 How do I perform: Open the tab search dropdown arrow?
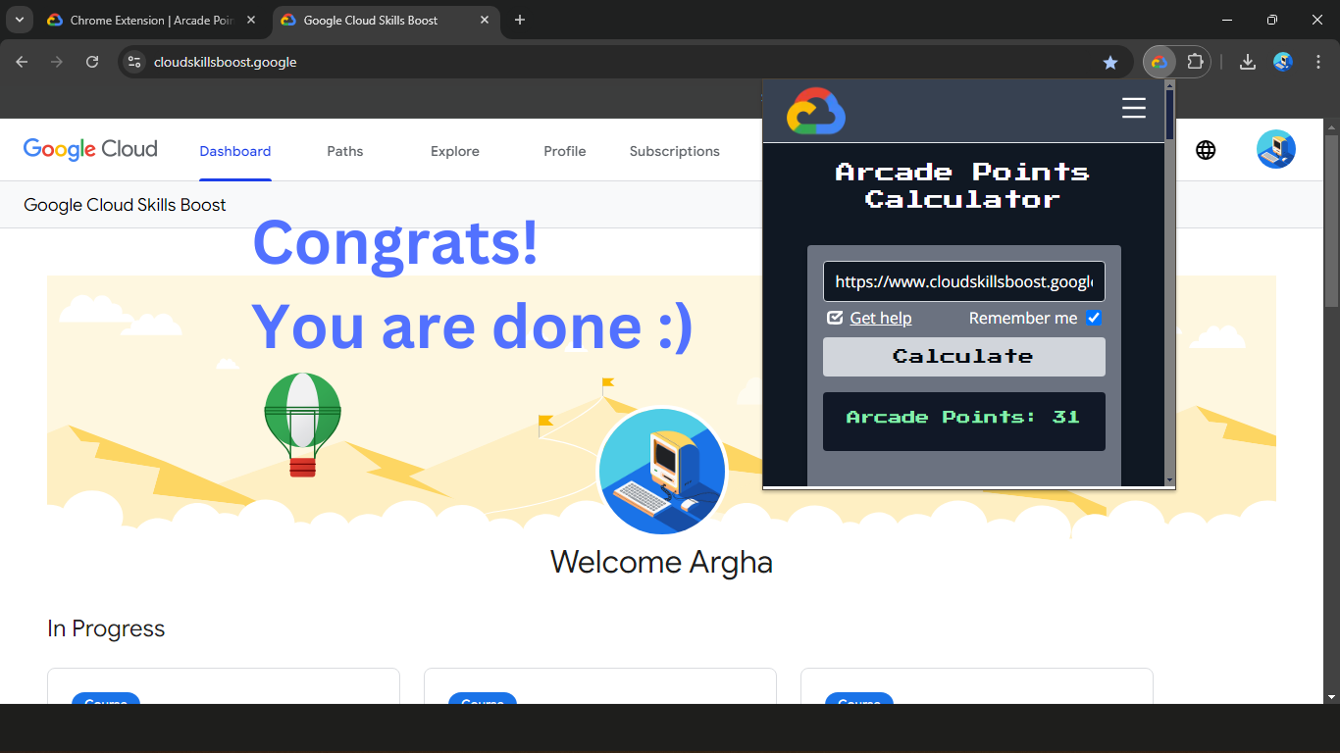[x=19, y=20]
